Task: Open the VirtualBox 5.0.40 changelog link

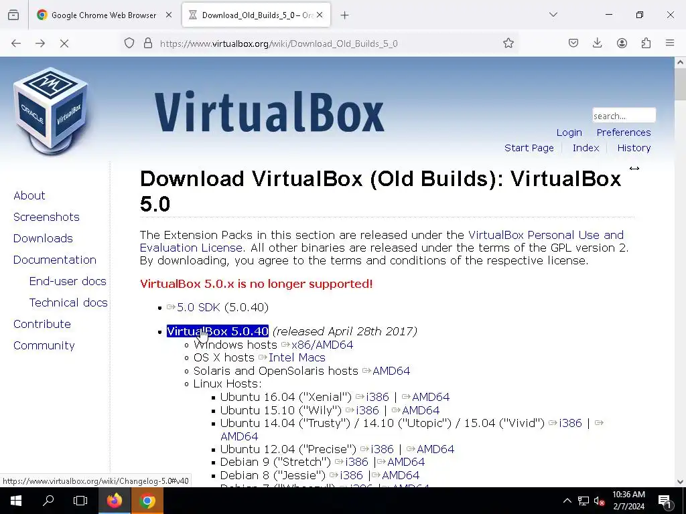Action: point(218,331)
